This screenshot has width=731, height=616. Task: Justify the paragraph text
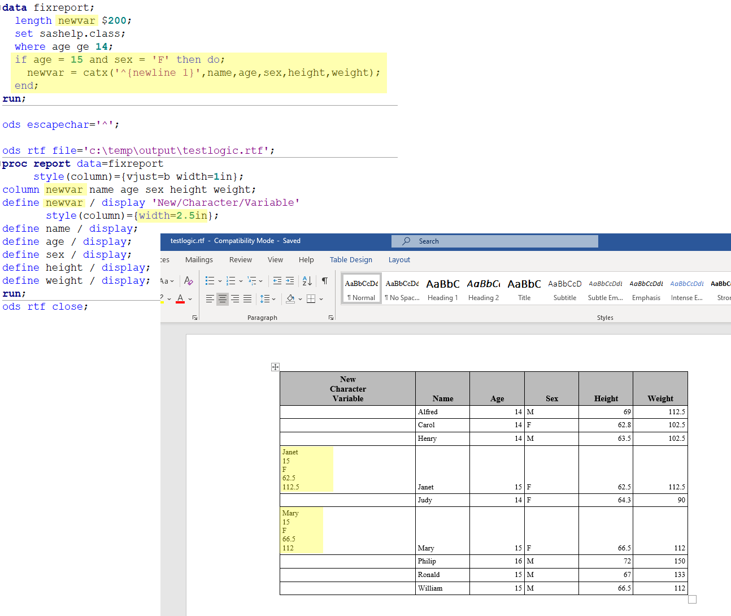tap(247, 299)
